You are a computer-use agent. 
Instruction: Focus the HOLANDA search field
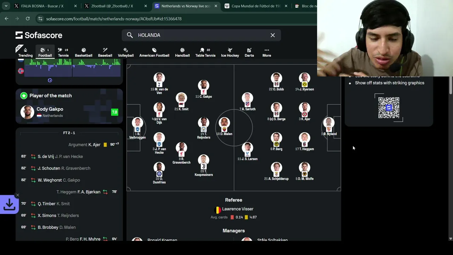coord(201,35)
